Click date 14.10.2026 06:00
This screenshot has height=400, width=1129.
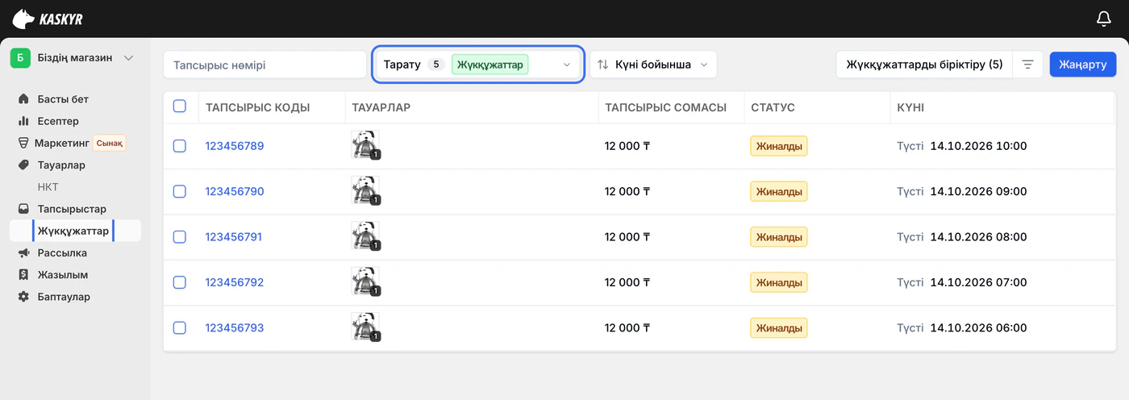[x=978, y=328]
